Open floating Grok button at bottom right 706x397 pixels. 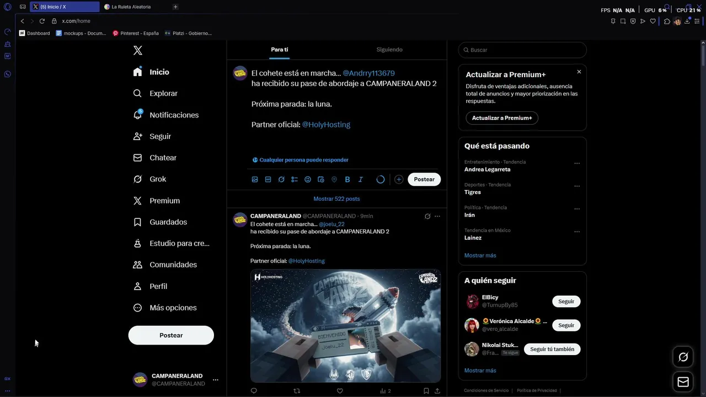(683, 357)
